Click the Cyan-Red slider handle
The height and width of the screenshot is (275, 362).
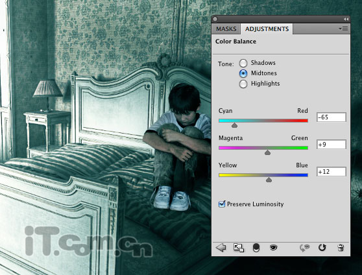coord(235,125)
